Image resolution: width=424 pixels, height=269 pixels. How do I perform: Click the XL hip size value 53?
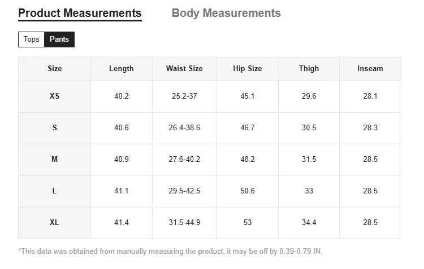pos(248,223)
